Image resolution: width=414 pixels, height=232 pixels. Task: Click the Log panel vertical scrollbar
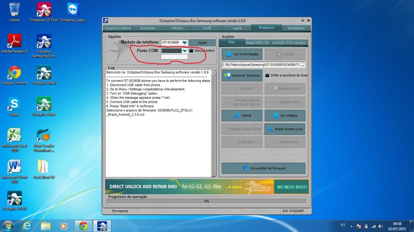pyautogui.click(x=214, y=124)
